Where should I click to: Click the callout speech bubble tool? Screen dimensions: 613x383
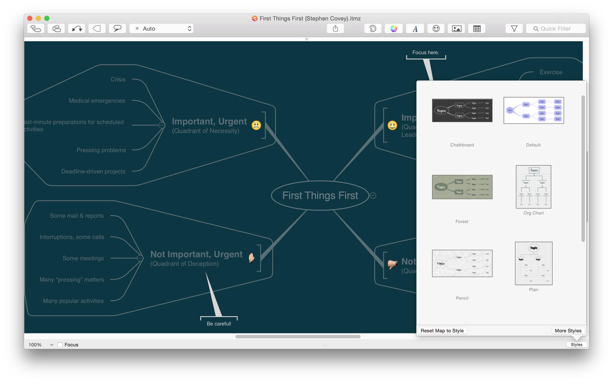[117, 29]
